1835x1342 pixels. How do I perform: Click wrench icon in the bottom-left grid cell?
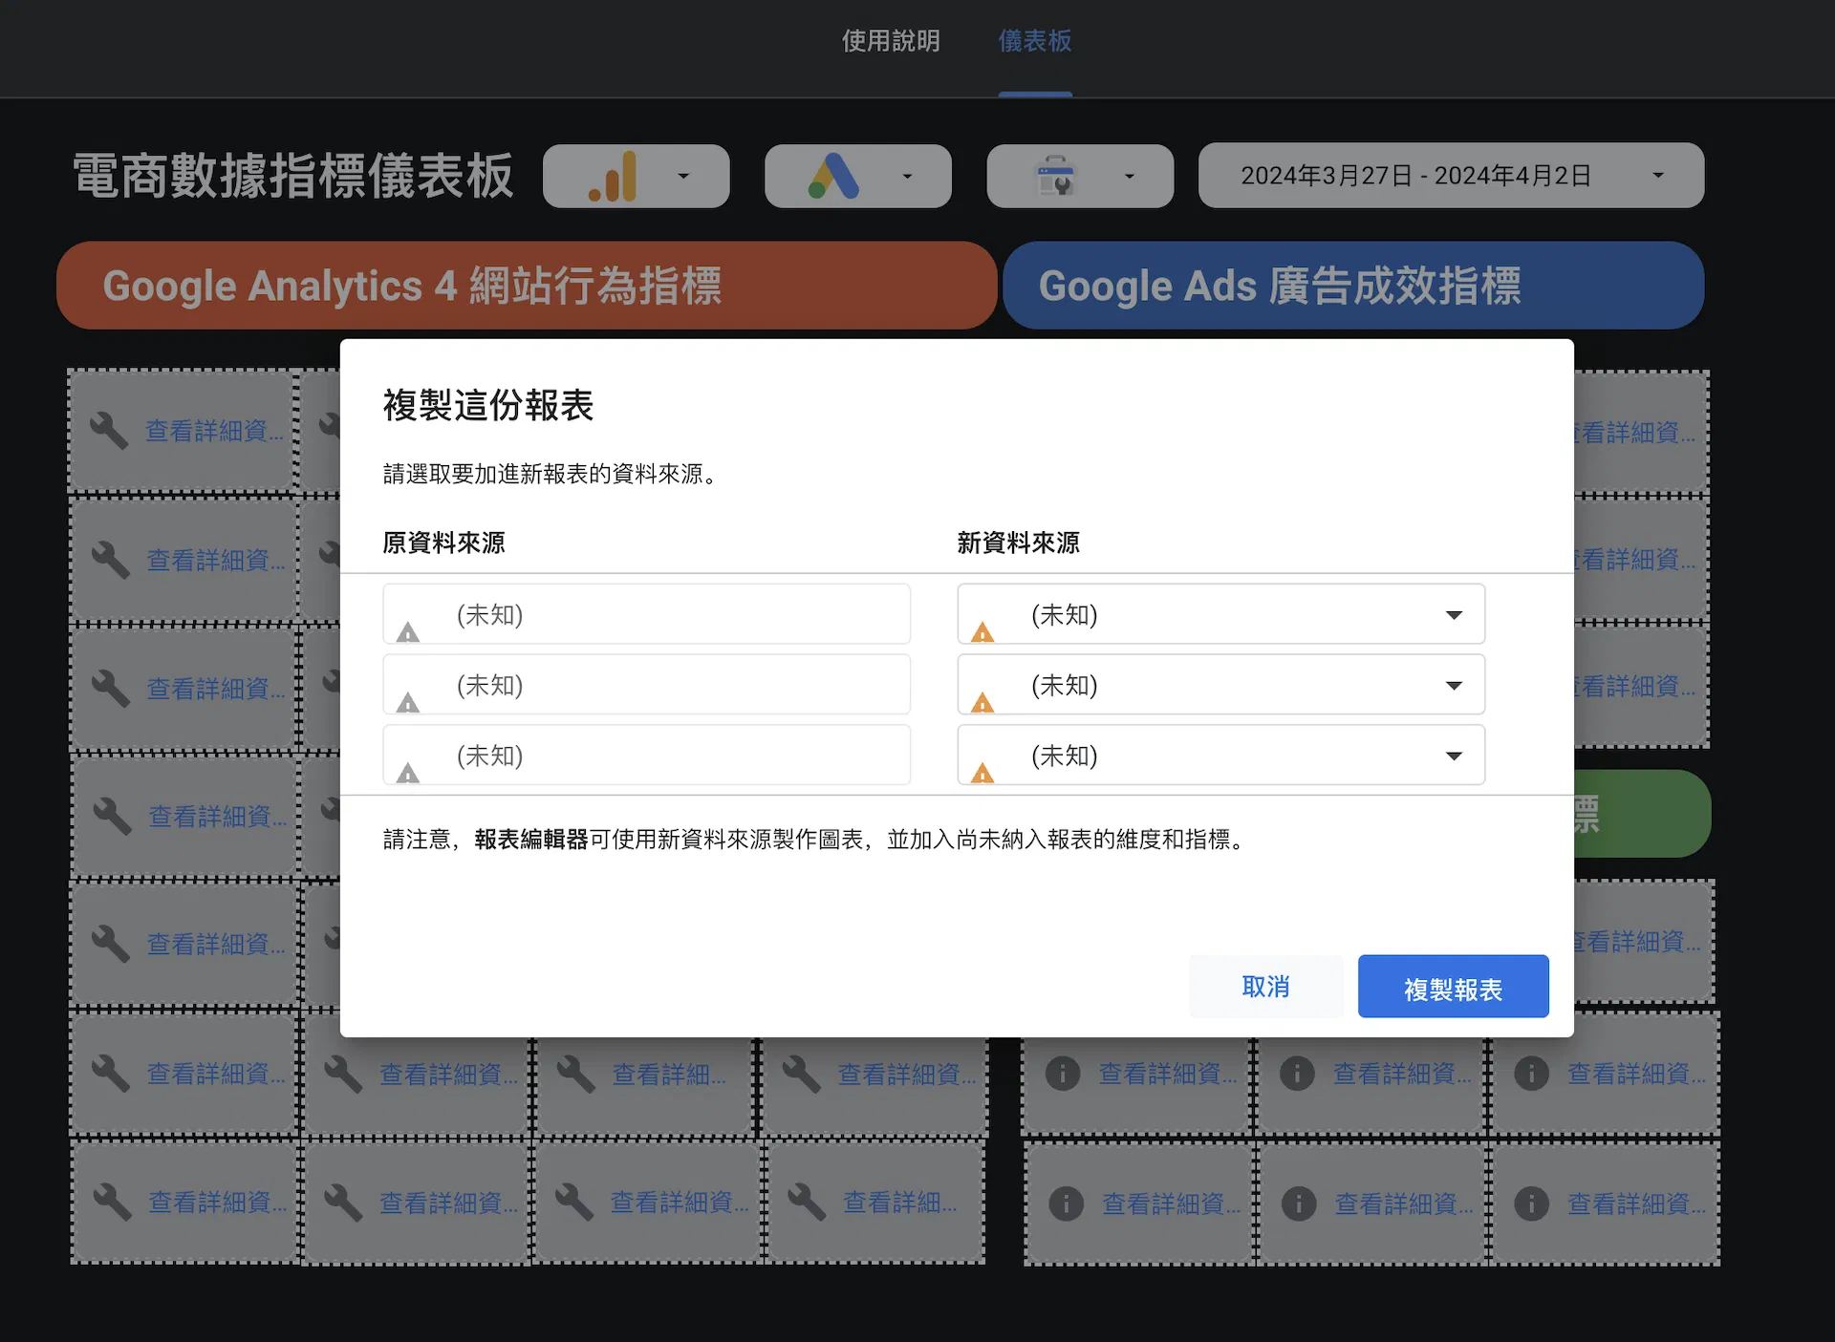pos(113,1202)
